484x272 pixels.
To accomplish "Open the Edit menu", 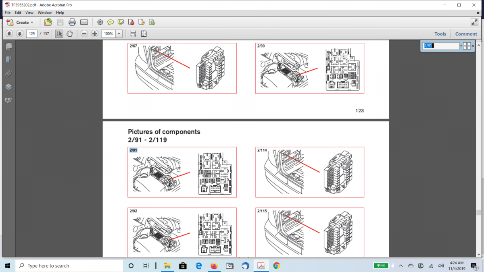I will coord(18,13).
